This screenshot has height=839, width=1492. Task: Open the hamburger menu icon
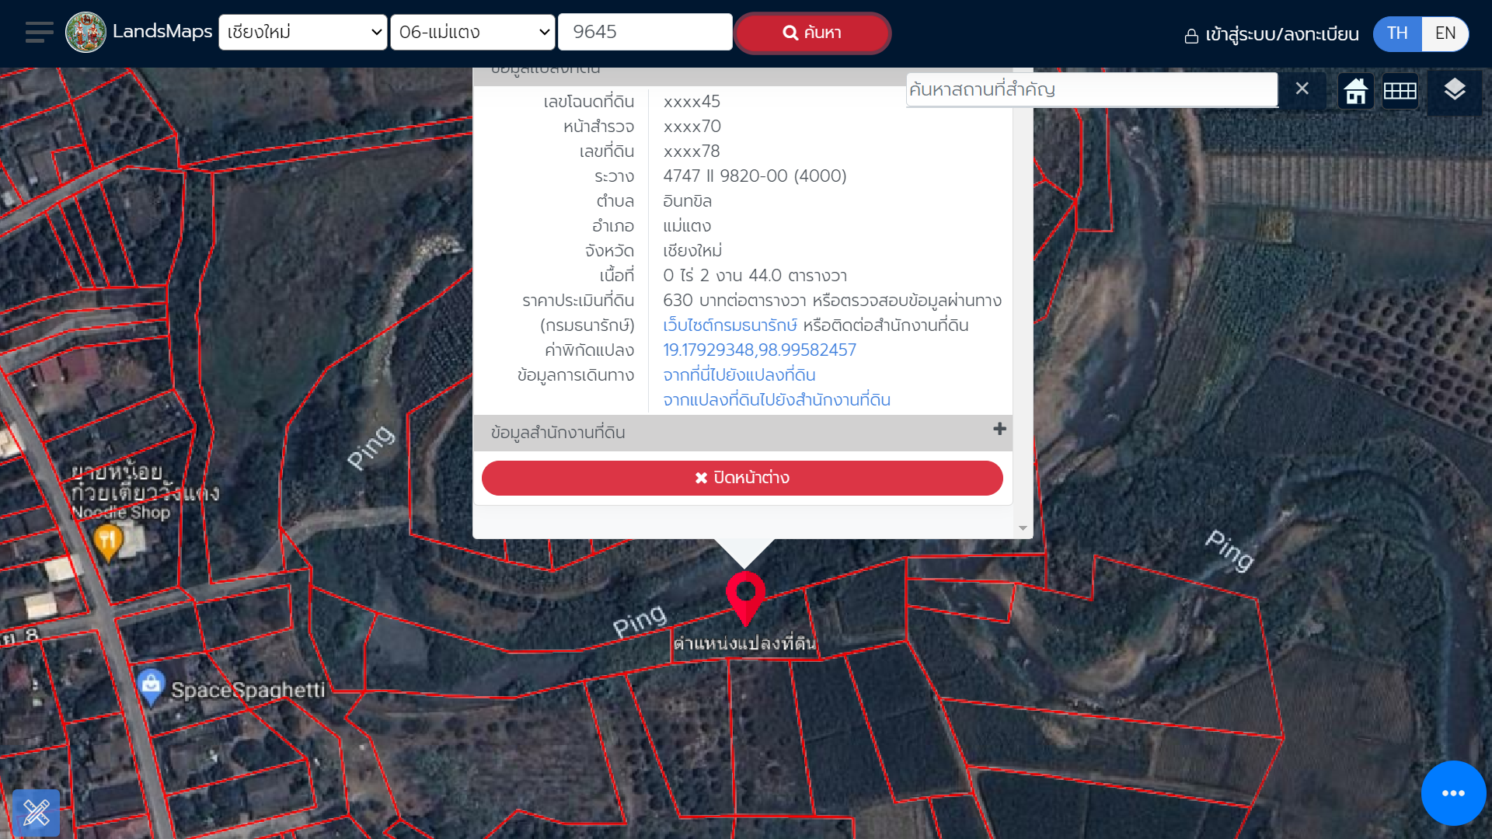pos(39,33)
